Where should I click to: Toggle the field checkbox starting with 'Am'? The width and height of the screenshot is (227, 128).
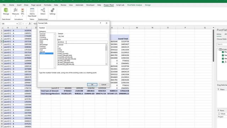223,59
